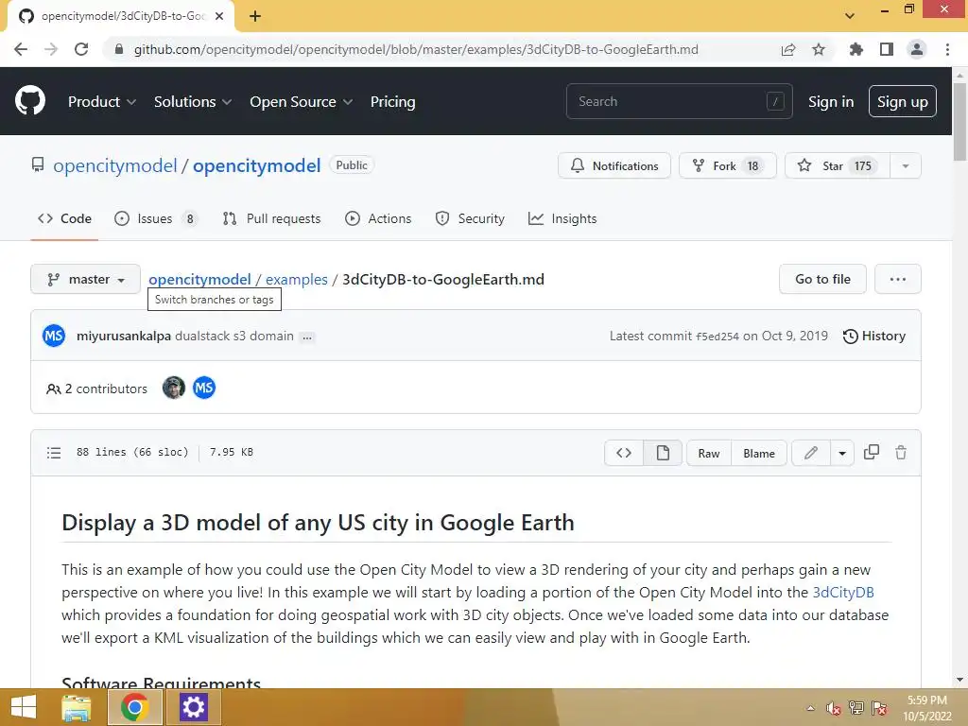The height and width of the screenshot is (726, 968).
Task: Open the Chrome side panel icon
Action: coord(887,49)
